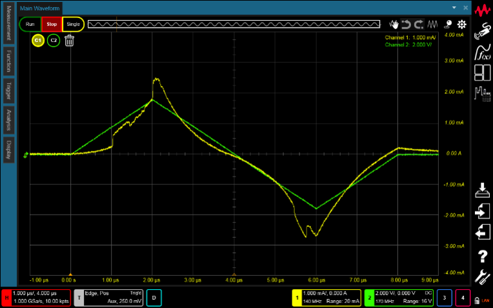This screenshot has width=493, height=308.
Task: Click the redo arrow icon
Action: point(419,24)
